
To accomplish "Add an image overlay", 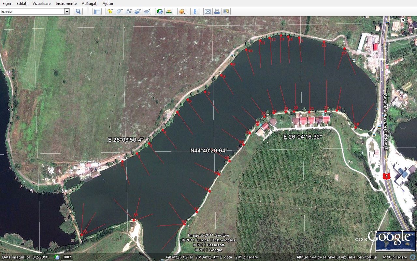I will coord(137,11).
